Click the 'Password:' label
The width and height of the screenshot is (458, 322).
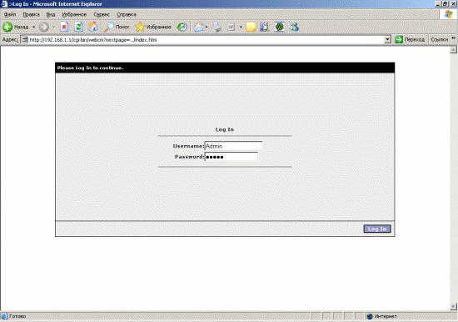click(190, 157)
